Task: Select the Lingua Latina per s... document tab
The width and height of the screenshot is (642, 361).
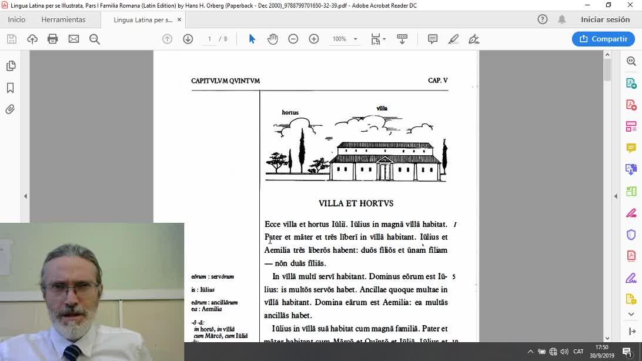Action: (143, 19)
